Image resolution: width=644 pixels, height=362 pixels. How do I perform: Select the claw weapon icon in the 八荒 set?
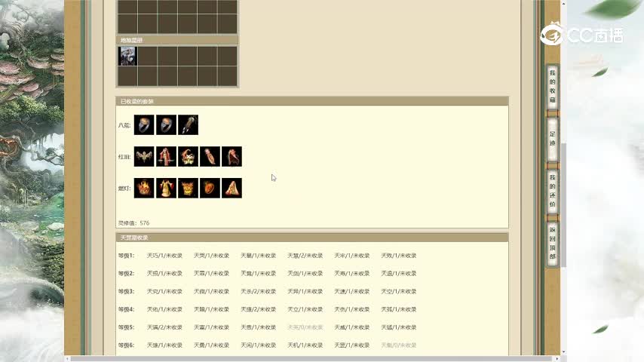(x=188, y=125)
